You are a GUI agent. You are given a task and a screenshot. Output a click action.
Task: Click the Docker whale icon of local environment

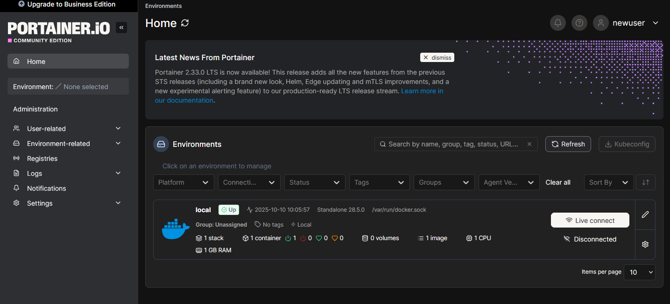(175, 229)
